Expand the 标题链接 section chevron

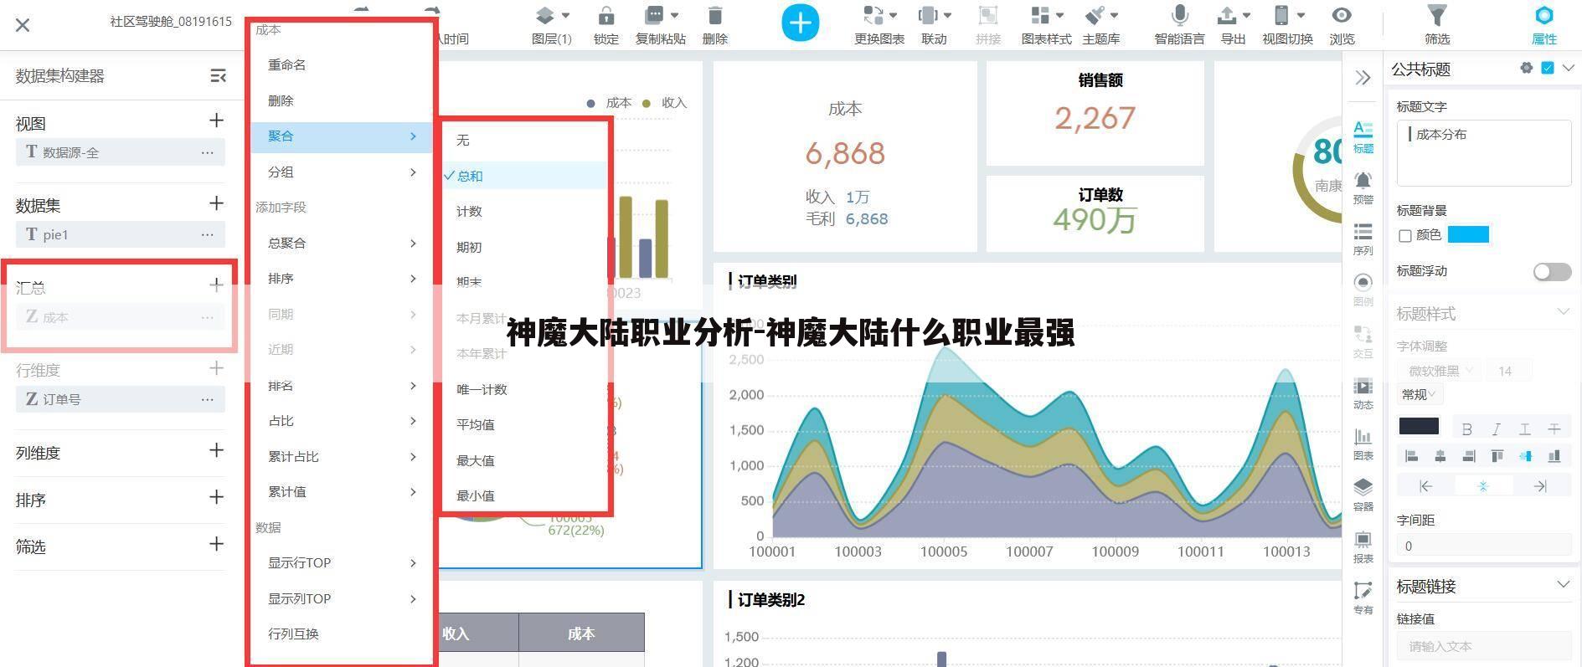pos(1563,584)
